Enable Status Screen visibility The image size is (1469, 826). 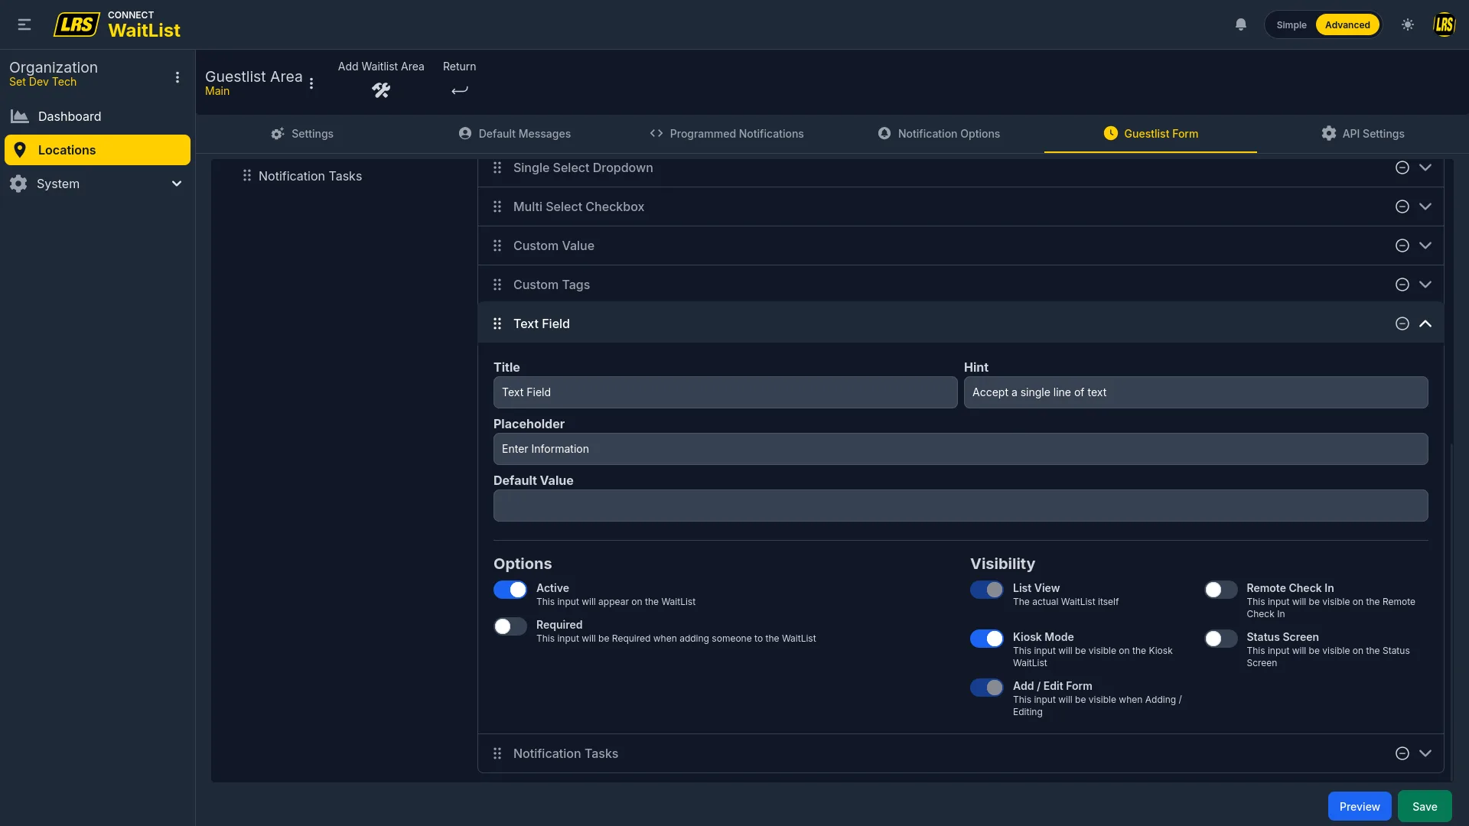pyautogui.click(x=1221, y=639)
